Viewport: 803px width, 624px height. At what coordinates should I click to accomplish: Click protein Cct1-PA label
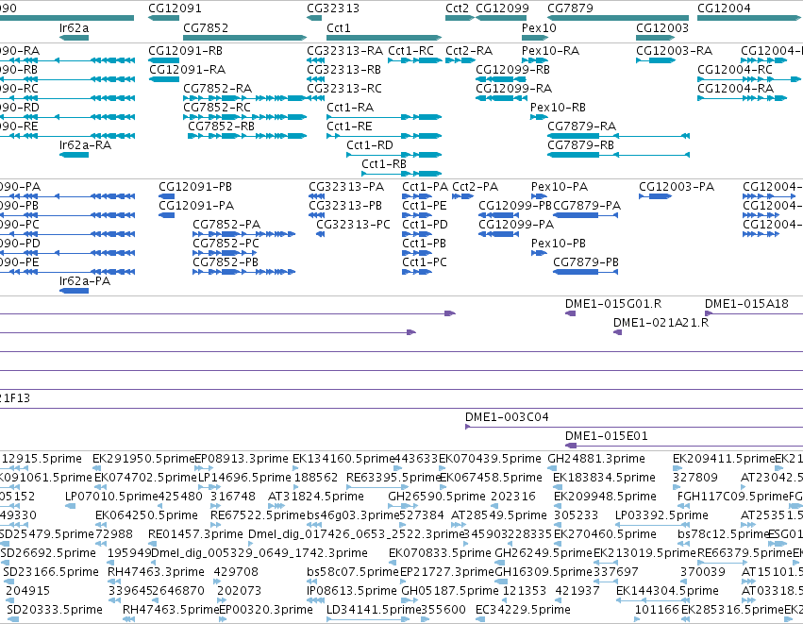click(425, 187)
